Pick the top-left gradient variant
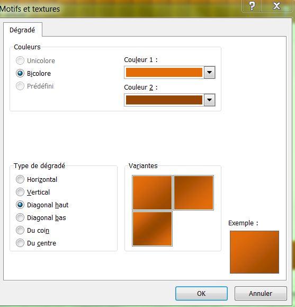The width and height of the screenshot is (295, 307). pos(152,192)
